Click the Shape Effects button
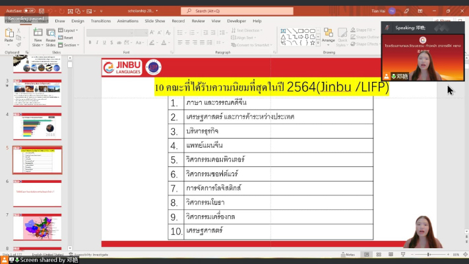This screenshot has width=469, height=264. point(365,44)
